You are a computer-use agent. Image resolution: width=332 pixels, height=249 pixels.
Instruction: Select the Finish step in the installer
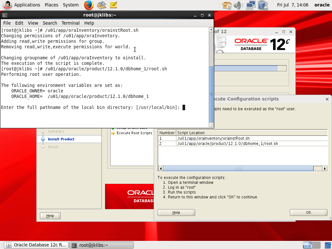[x=53, y=147]
